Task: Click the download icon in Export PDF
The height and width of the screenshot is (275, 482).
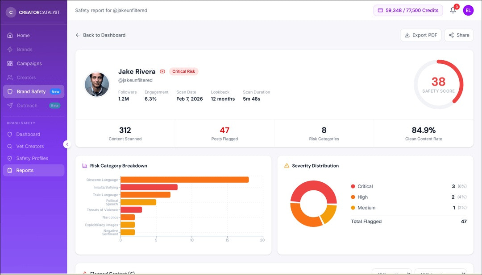Action: (407, 35)
